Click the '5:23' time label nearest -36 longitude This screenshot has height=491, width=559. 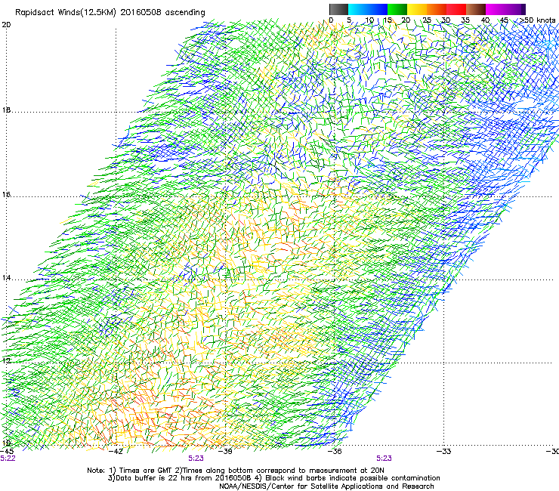click(x=384, y=459)
